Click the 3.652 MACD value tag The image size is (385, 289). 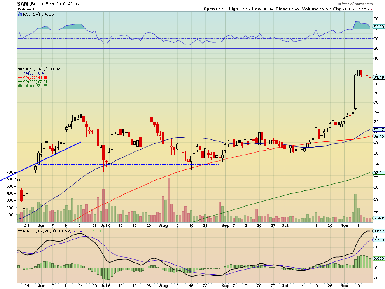point(378,231)
